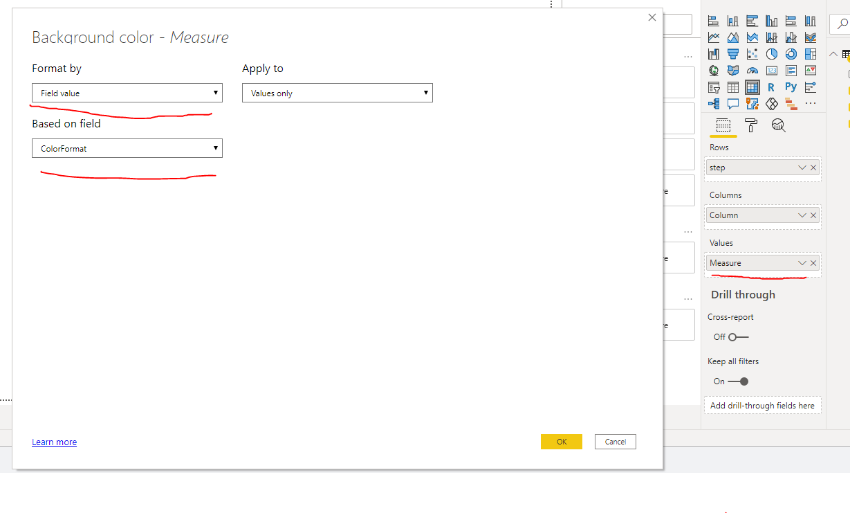Click the Add drill-through fields well

tap(762, 406)
